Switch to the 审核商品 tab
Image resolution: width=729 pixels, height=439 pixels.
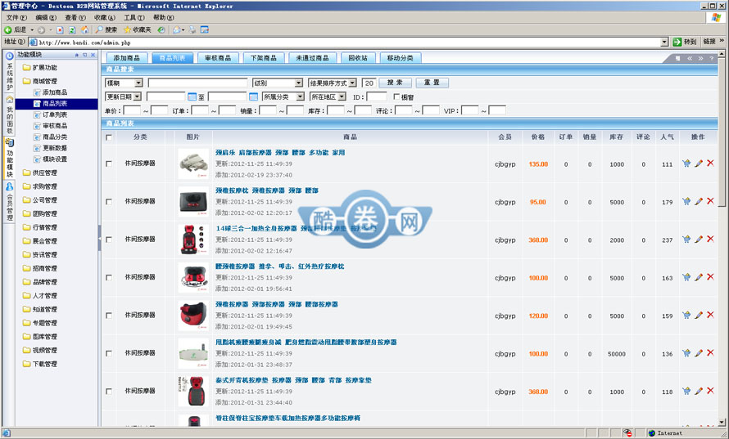[218, 58]
